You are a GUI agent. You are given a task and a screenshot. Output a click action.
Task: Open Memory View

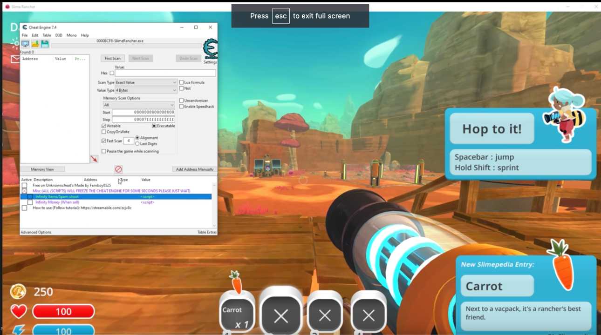(42, 169)
